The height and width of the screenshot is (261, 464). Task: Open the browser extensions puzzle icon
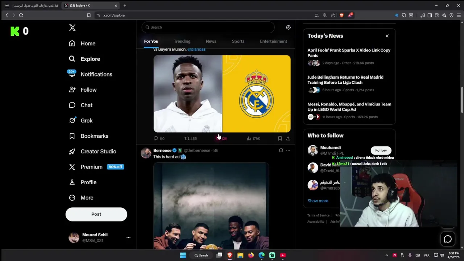[x=404, y=15]
